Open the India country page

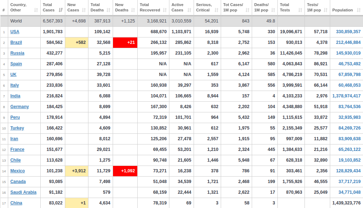tap(15, 96)
